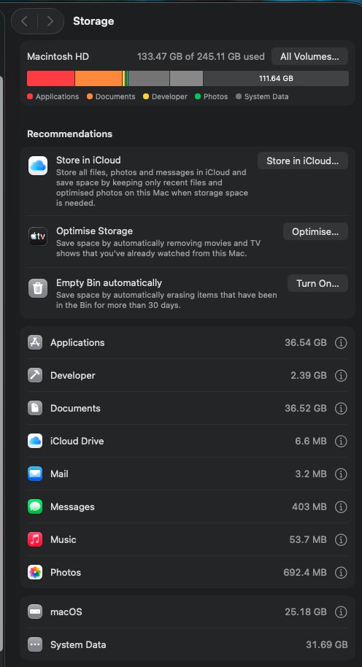Select the iCloud Drive row label
362x667 pixels.
point(77,441)
